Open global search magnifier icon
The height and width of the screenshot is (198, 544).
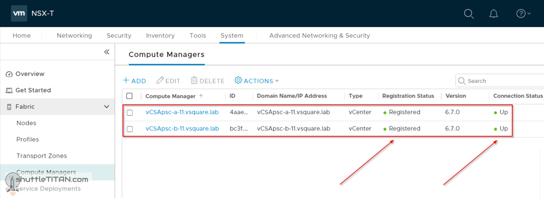(469, 14)
